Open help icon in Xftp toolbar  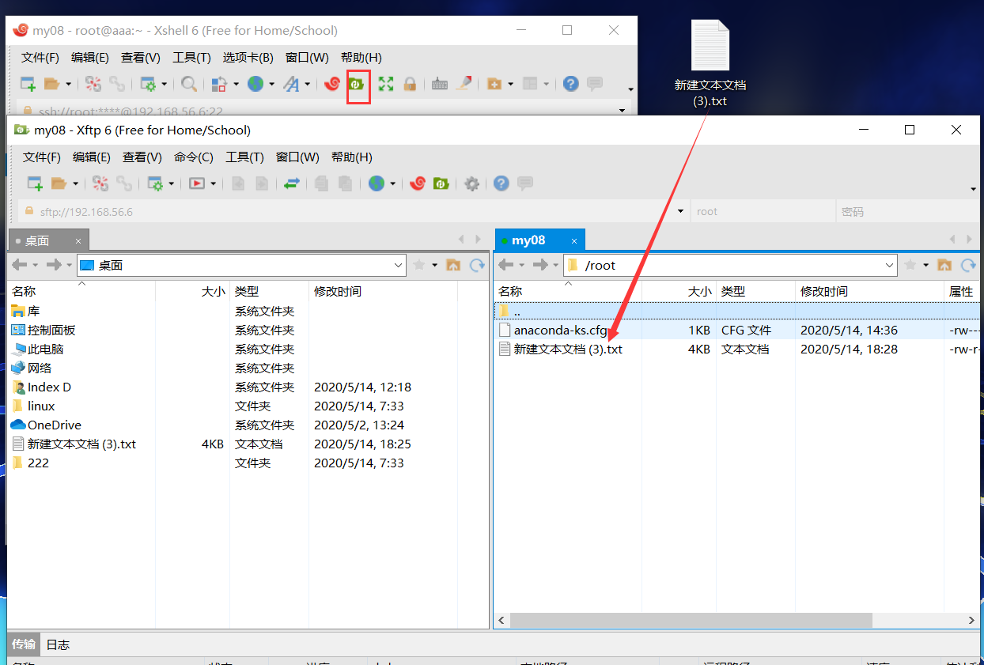click(x=501, y=183)
